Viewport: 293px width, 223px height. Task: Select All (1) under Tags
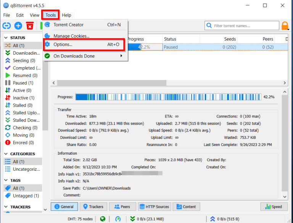(23, 188)
